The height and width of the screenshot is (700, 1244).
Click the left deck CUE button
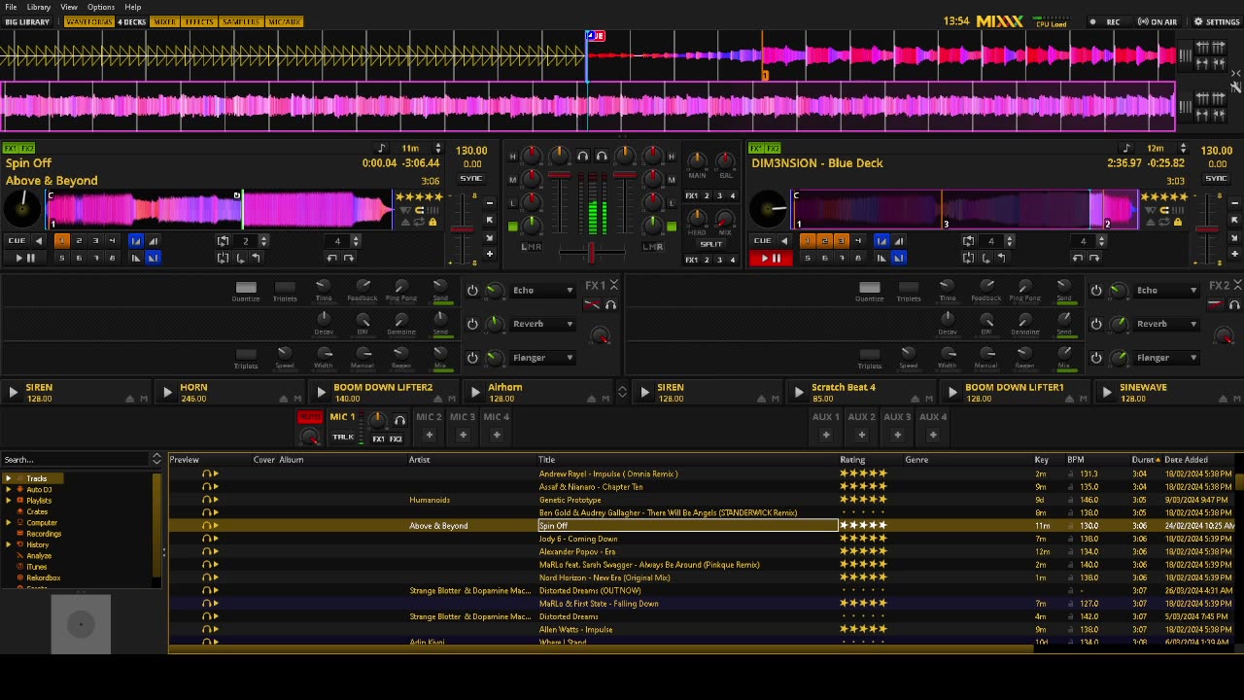pyautogui.click(x=17, y=240)
